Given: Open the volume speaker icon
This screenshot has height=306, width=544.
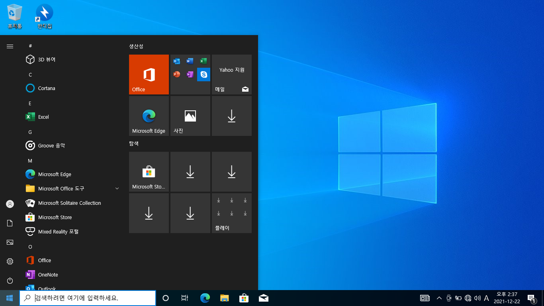Looking at the screenshot, I should click(x=477, y=298).
